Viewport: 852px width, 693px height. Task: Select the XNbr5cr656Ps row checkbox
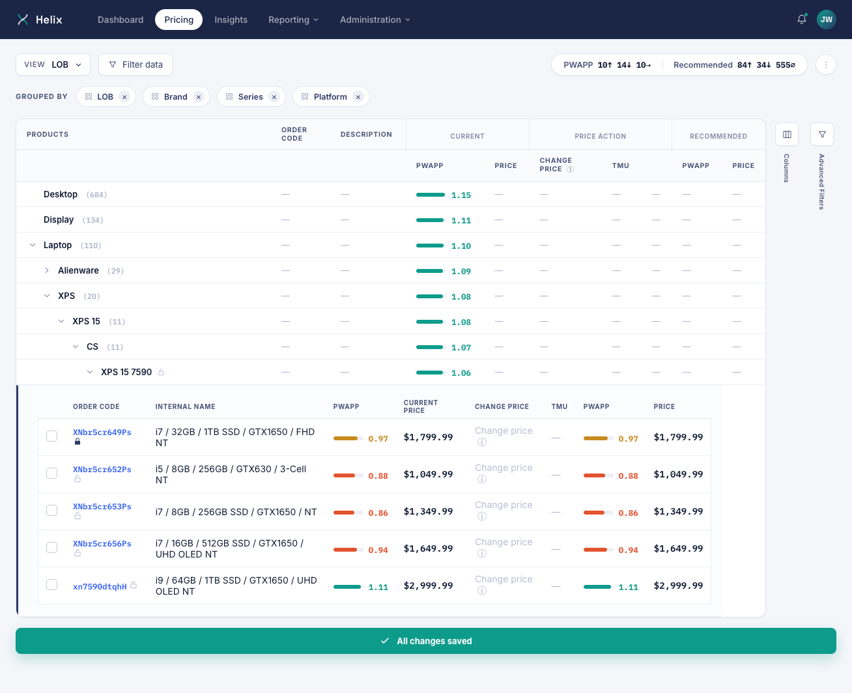tap(52, 548)
